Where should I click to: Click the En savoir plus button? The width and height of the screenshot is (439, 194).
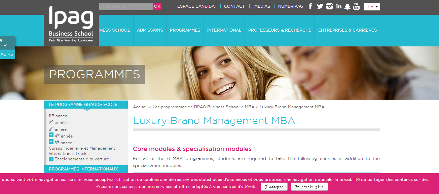(x=309, y=187)
